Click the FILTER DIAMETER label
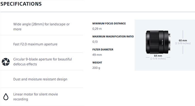 [103, 50]
